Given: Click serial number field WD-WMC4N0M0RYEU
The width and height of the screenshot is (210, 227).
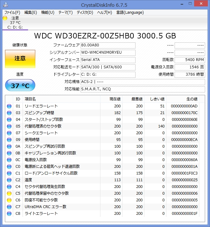Looking at the screenshot, I should pyautogui.click(x=108, y=52).
